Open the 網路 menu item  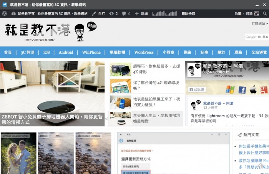click(188, 52)
